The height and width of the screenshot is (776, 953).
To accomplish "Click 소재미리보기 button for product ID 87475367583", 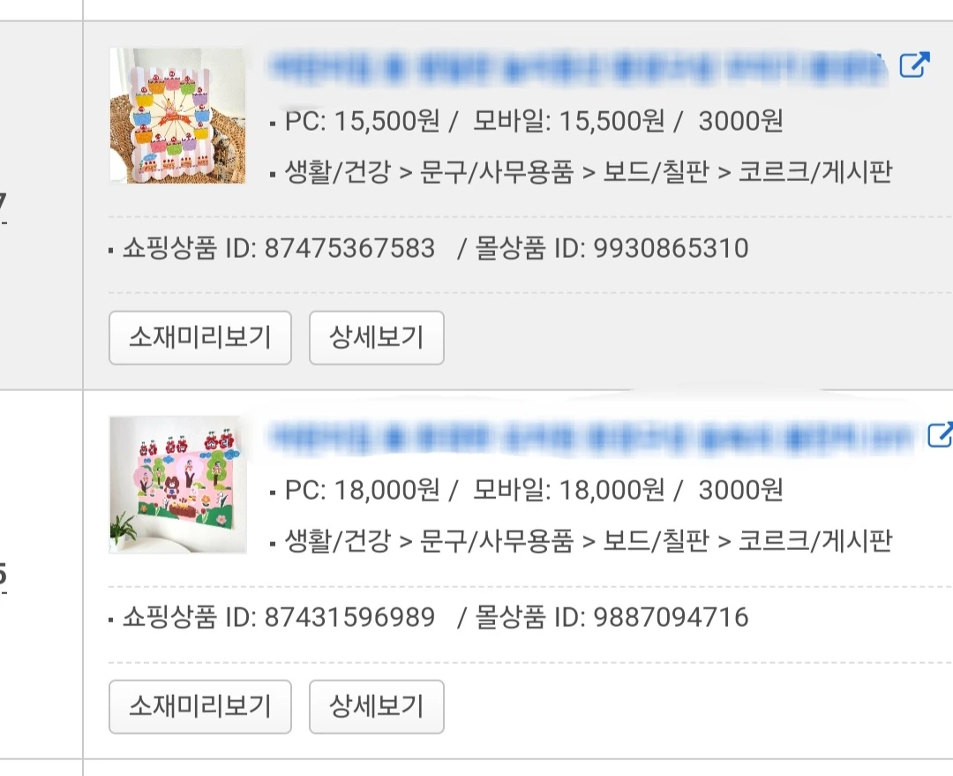I will [200, 337].
